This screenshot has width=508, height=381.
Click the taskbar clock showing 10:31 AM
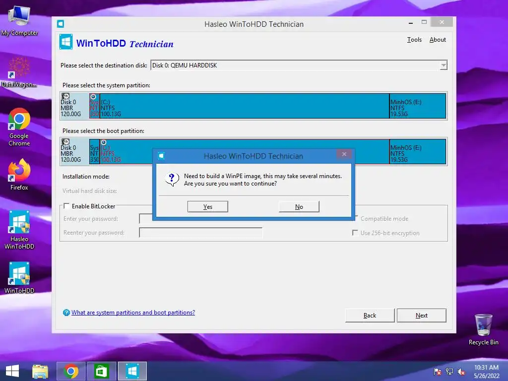point(486,371)
